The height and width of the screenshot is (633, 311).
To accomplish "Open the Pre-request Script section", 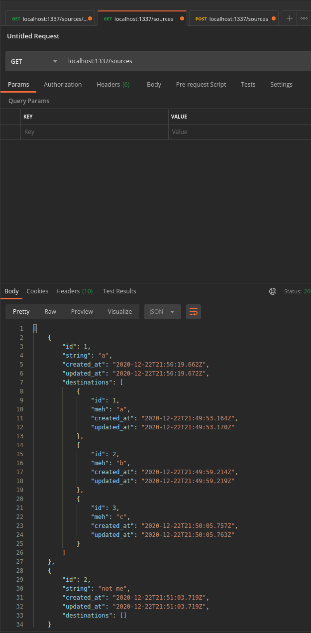I will tap(201, 85).
